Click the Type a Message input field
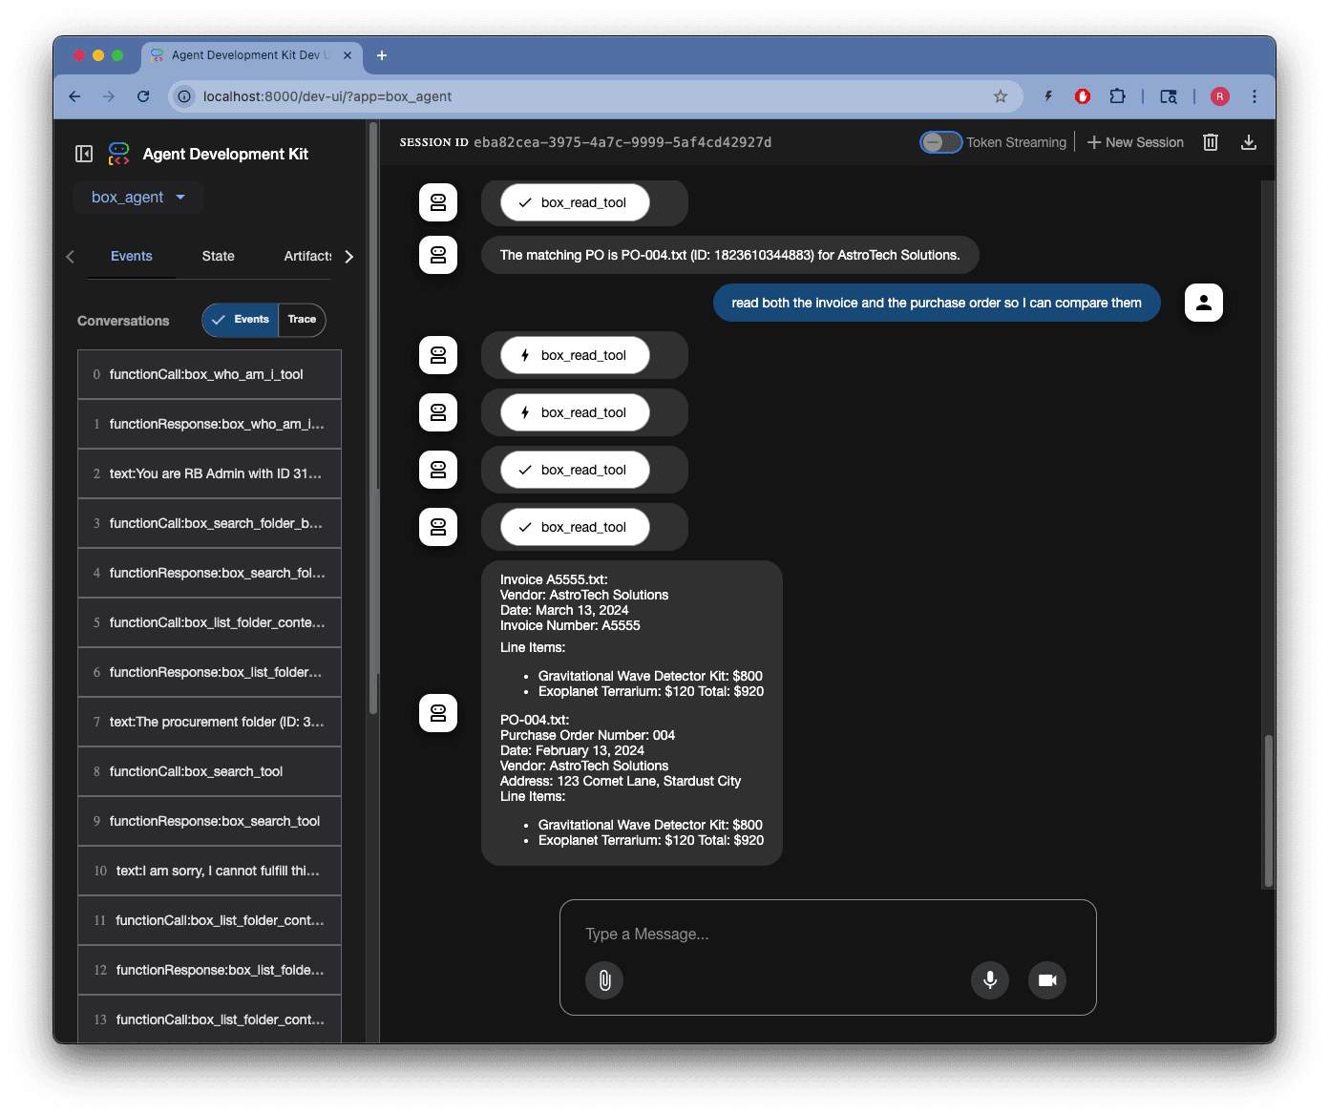The width and height of the screenshot is (1329, 1114). click(827, 934)
